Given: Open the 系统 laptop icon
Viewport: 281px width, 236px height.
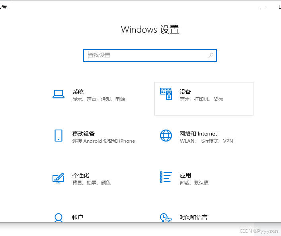Looking at the screenshot, I should click(59, 94).
